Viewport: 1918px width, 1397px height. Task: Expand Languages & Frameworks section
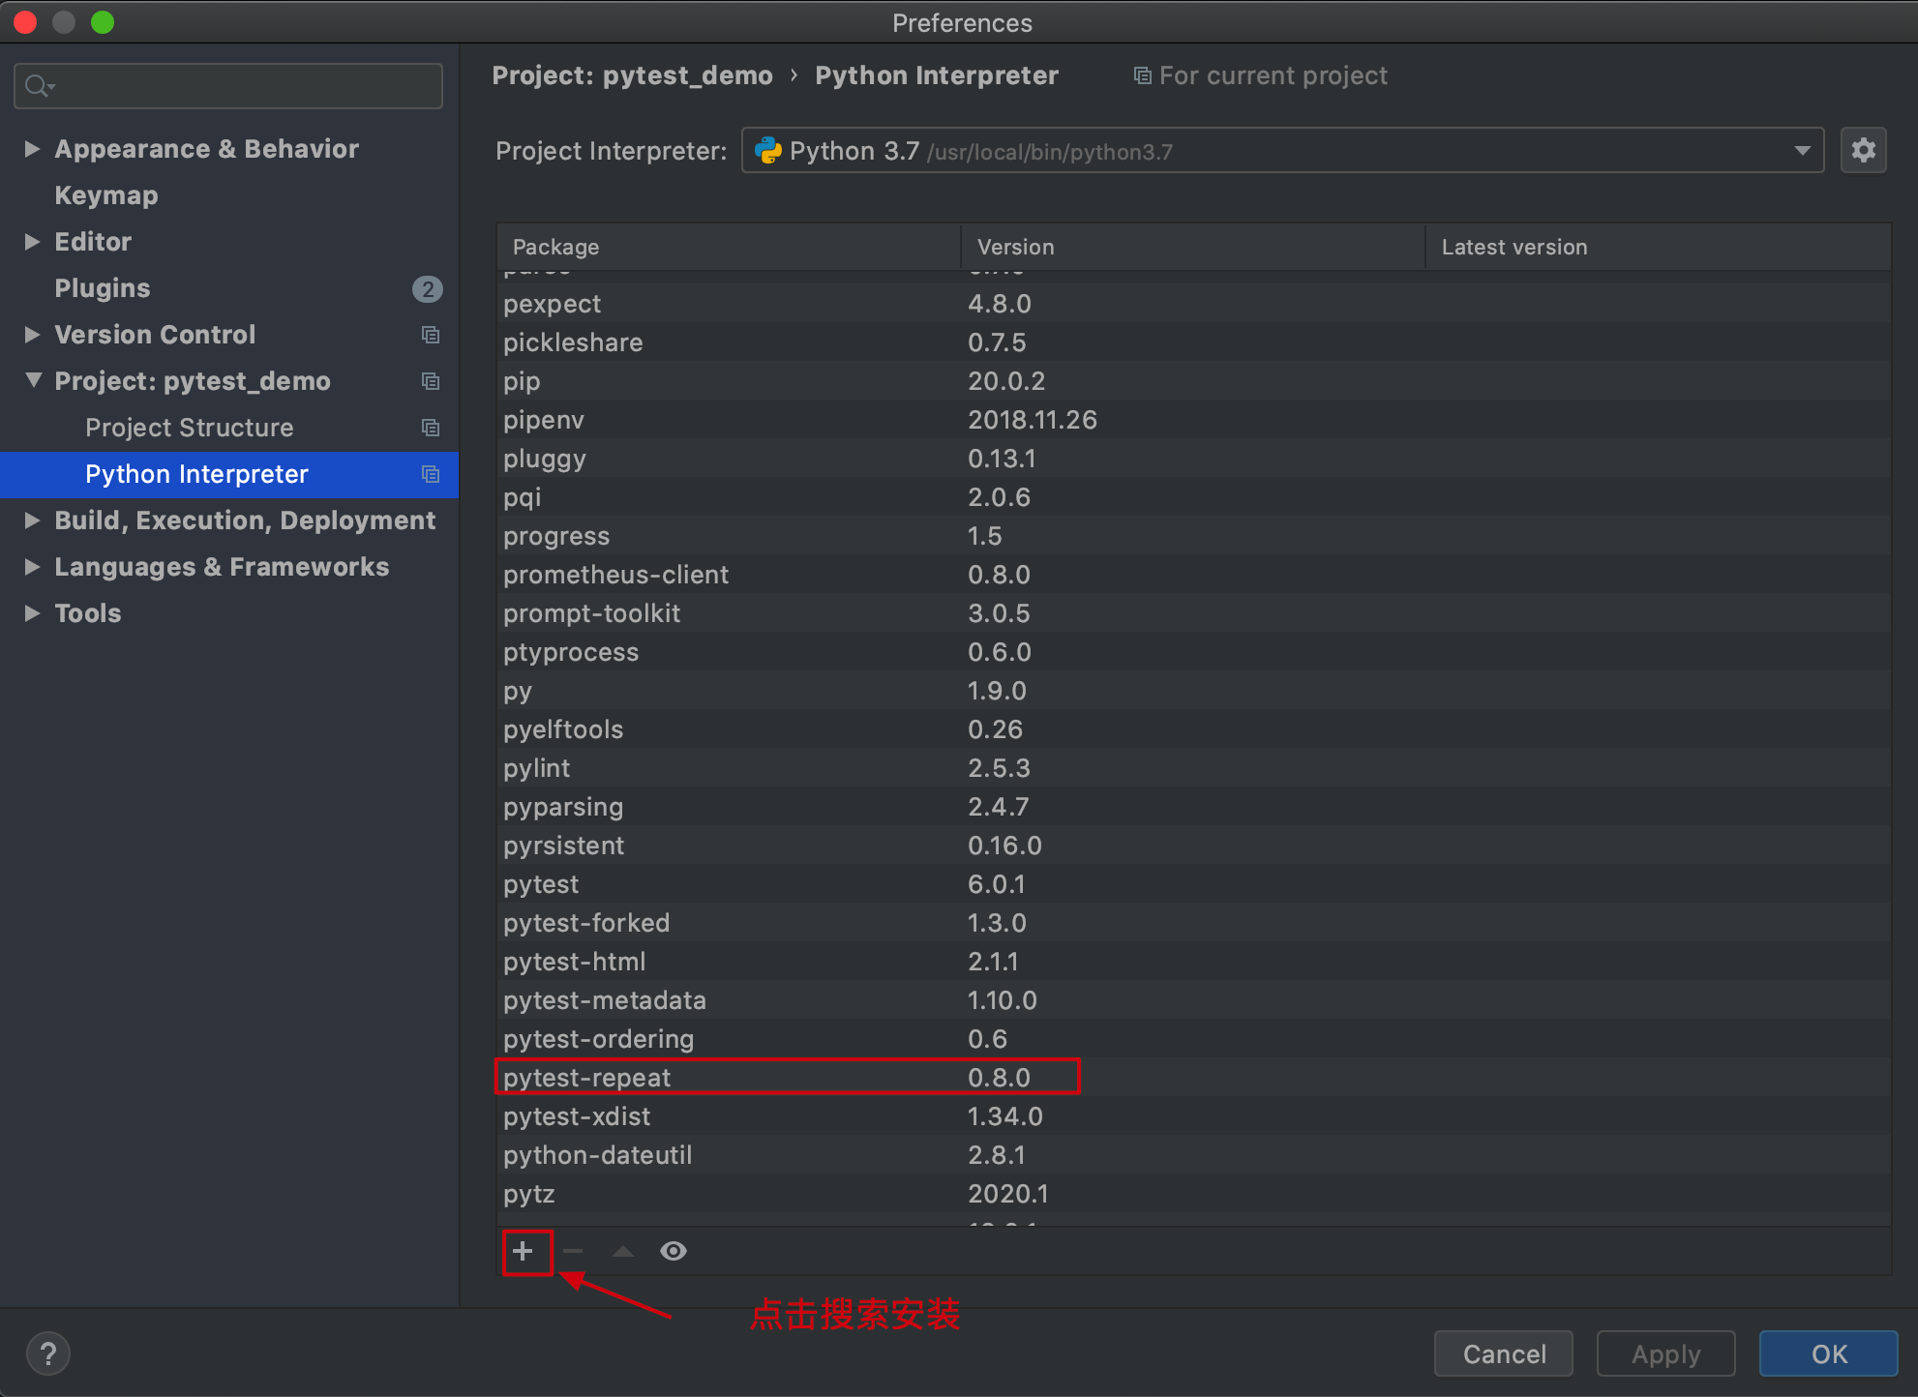tap(32, 567)
